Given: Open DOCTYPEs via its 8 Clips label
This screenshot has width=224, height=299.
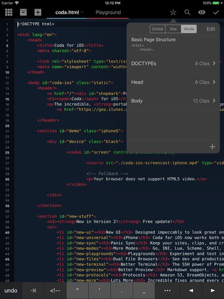Looking at the screenshot, I should [x=202, y=63].
